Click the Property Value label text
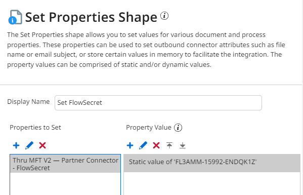Image resolution: width=303 pixels, height=195 pixels. pos(149,128)
